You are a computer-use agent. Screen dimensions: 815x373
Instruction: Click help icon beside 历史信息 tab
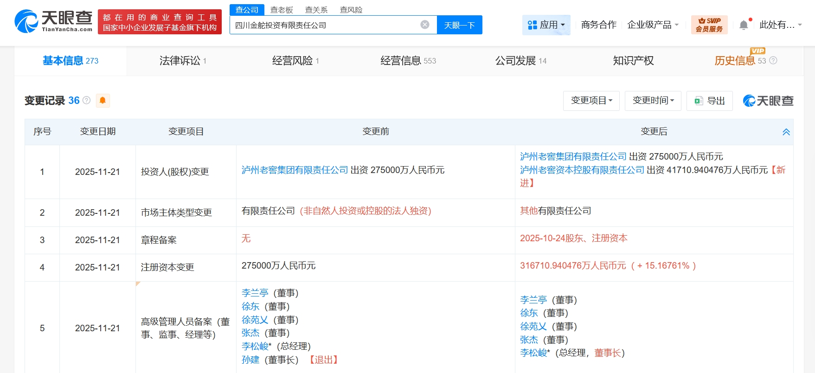773,60
